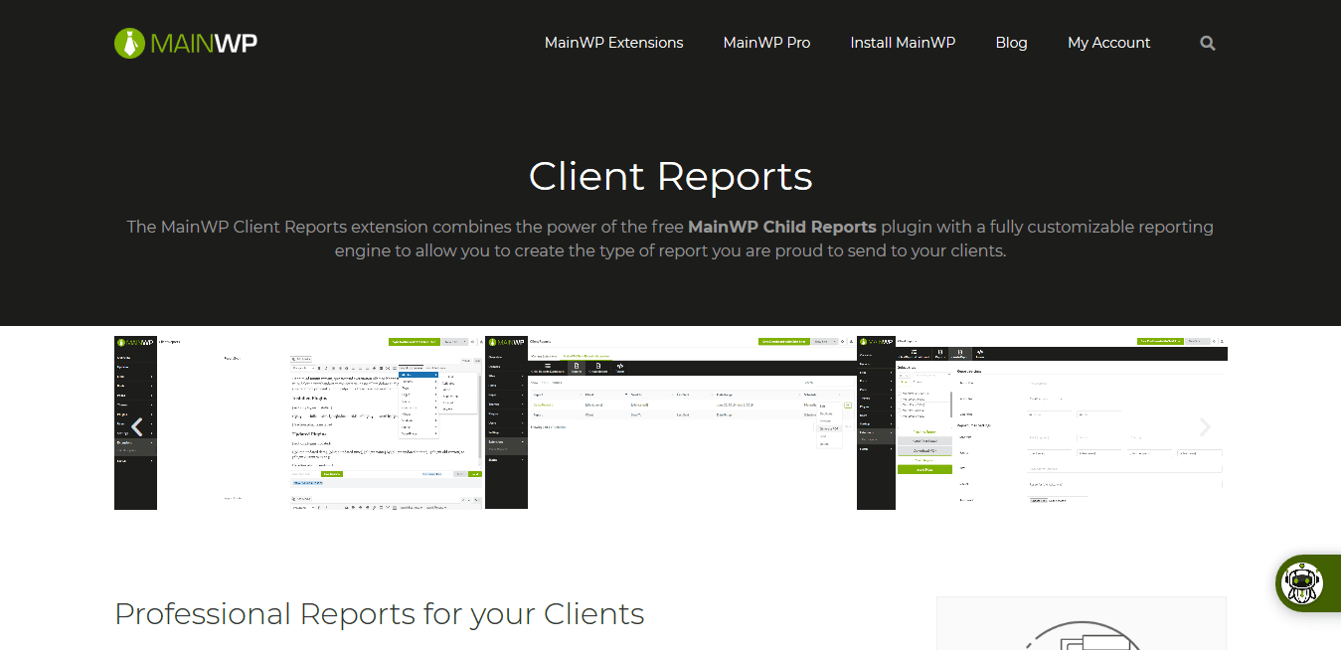Screen dimensions: 1341x650
Task: Open the MainWP Extensions menu
Action: point(613,43)
